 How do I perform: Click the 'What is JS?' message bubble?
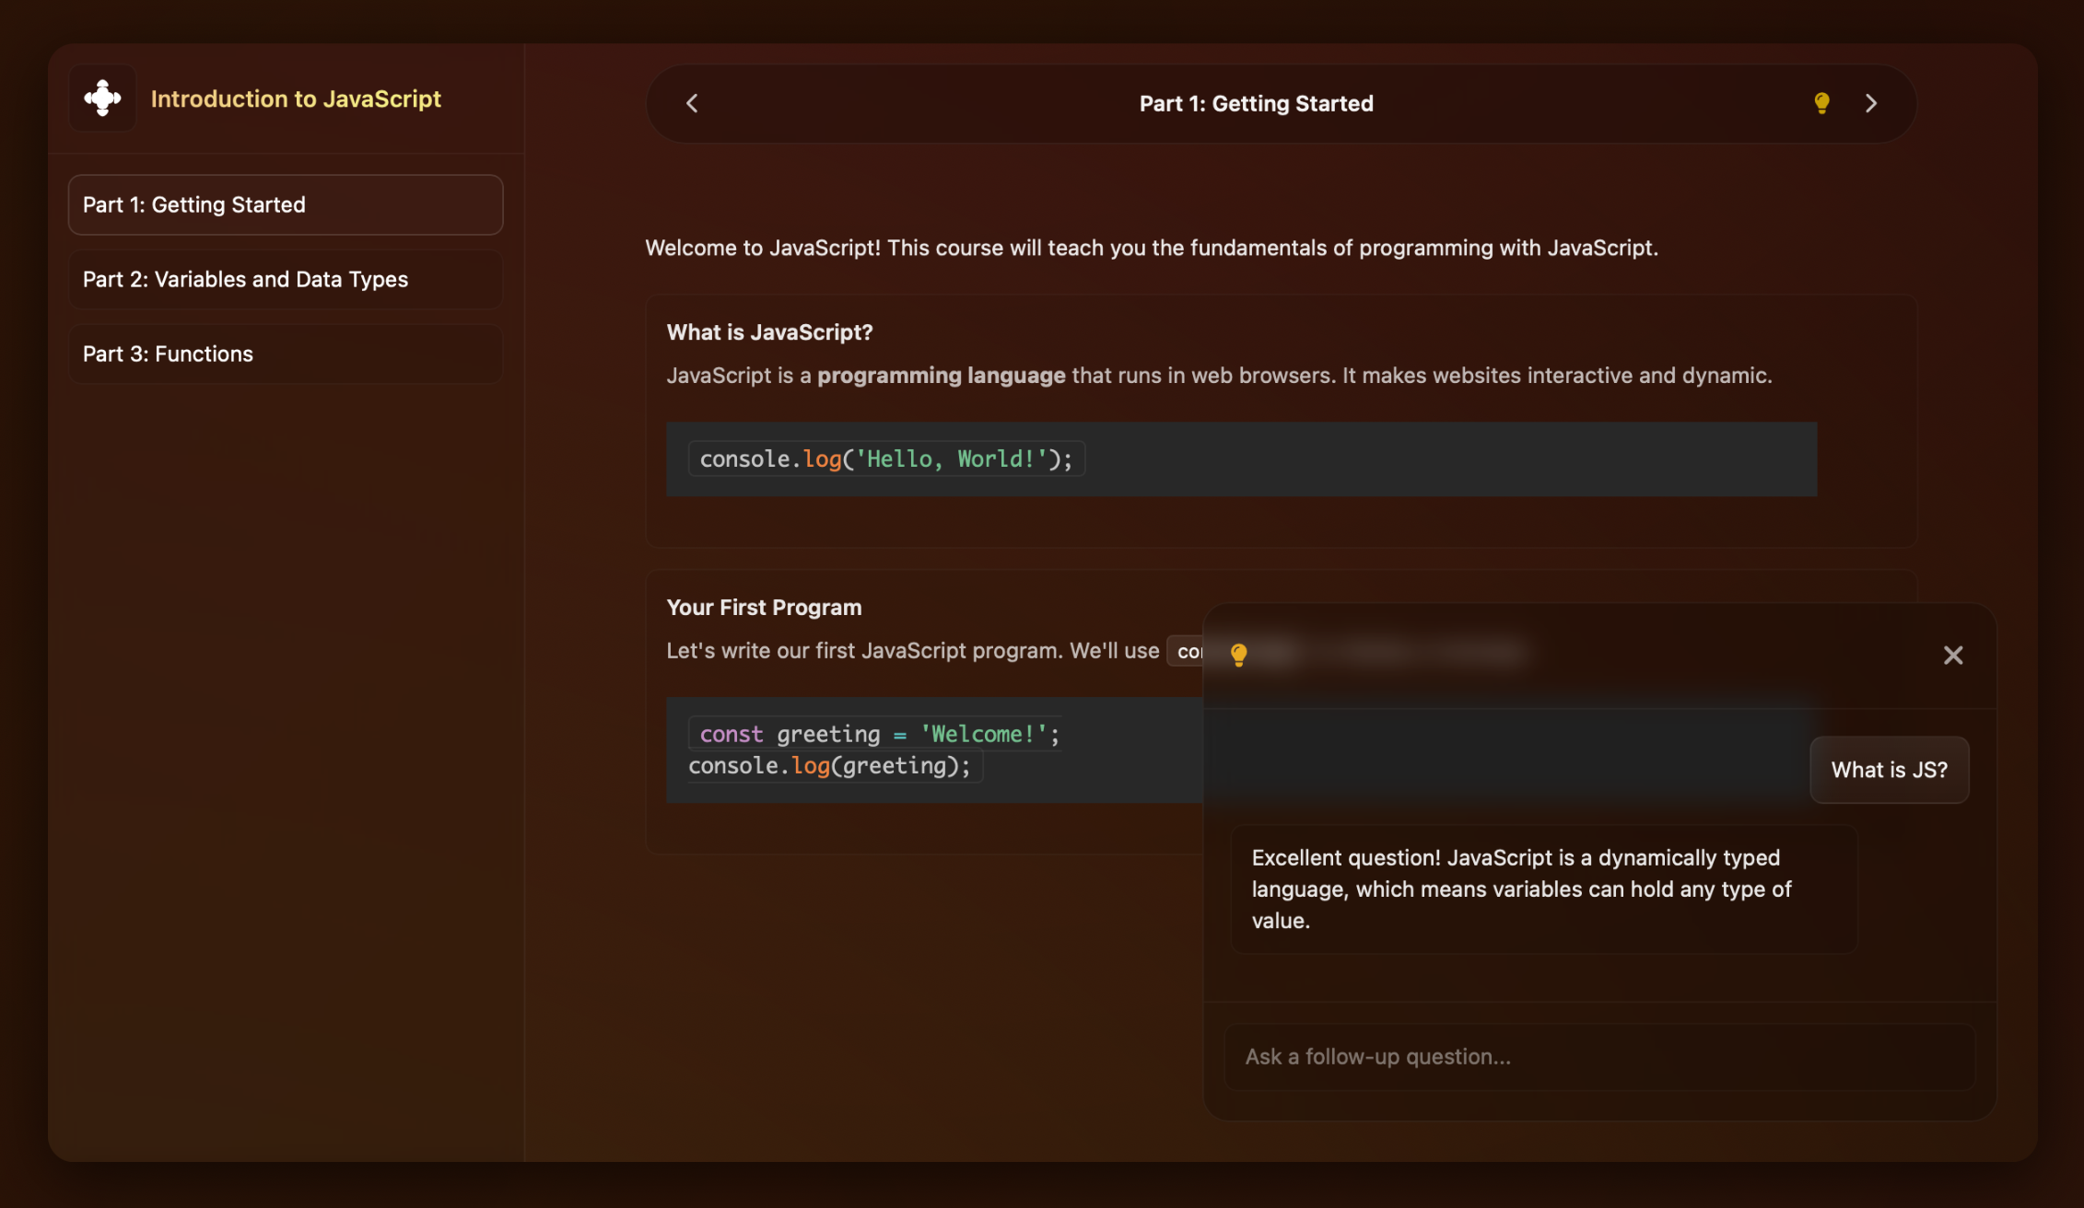click(x=1889, y=770)
